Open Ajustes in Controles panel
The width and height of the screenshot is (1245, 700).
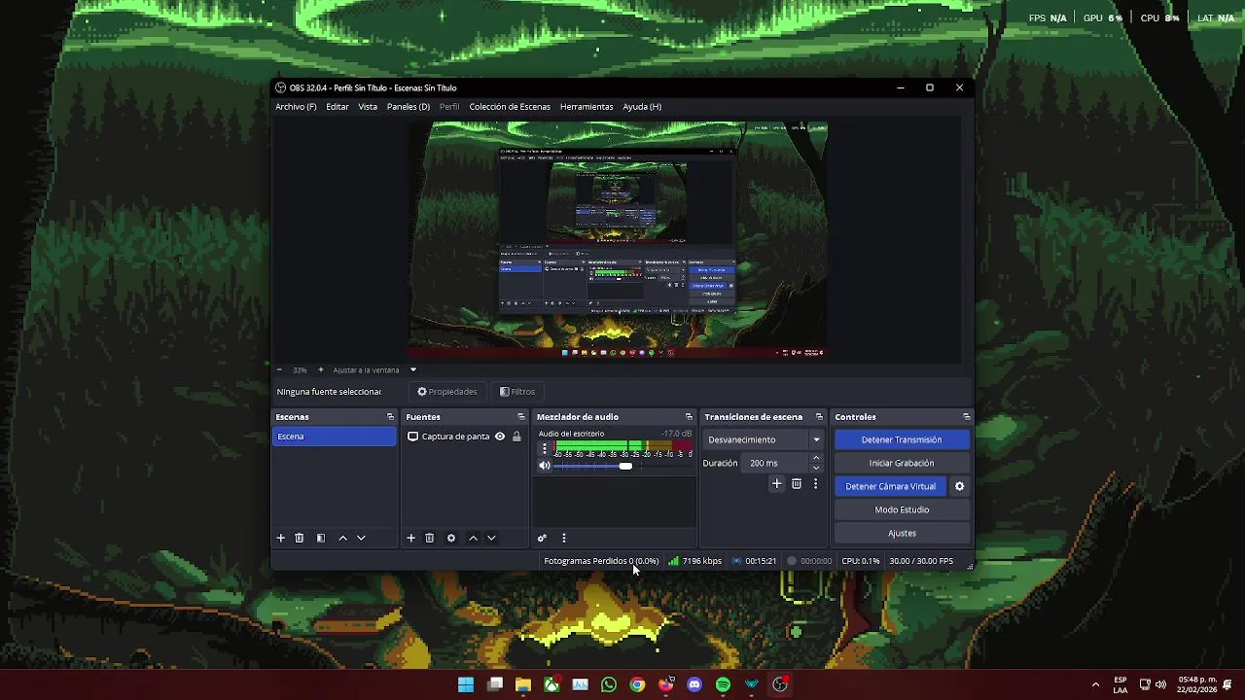pos(902,533)
